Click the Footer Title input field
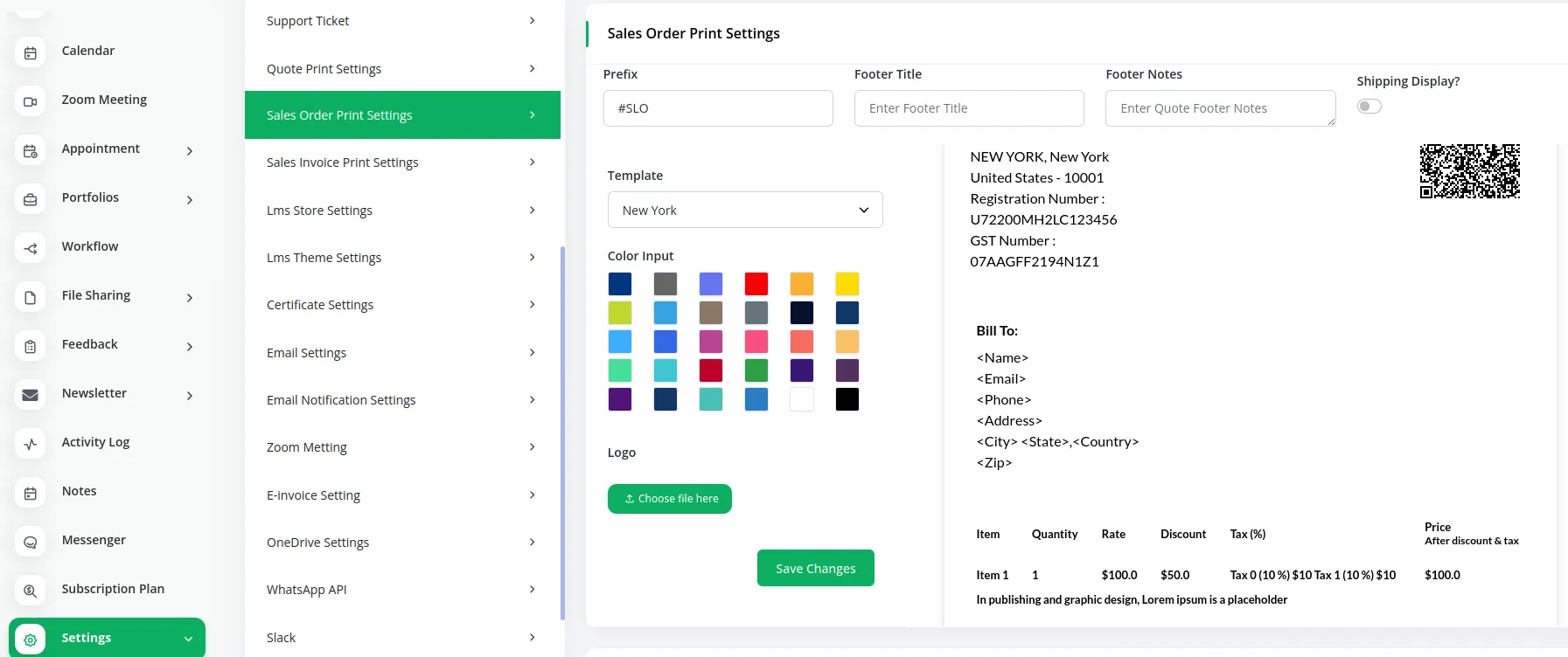Screen dimensions: 1568x657 (x=968, y=108)
